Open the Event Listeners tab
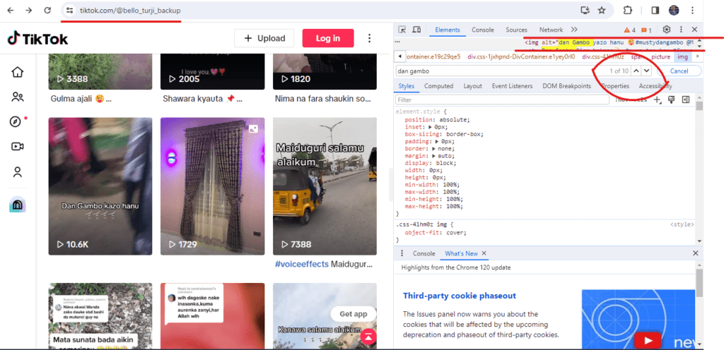The height and width of the screenshot is (350, 724). tap(512, 86)
